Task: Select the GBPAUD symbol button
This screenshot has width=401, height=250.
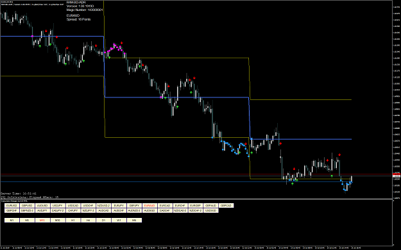Action: (211, 206)
